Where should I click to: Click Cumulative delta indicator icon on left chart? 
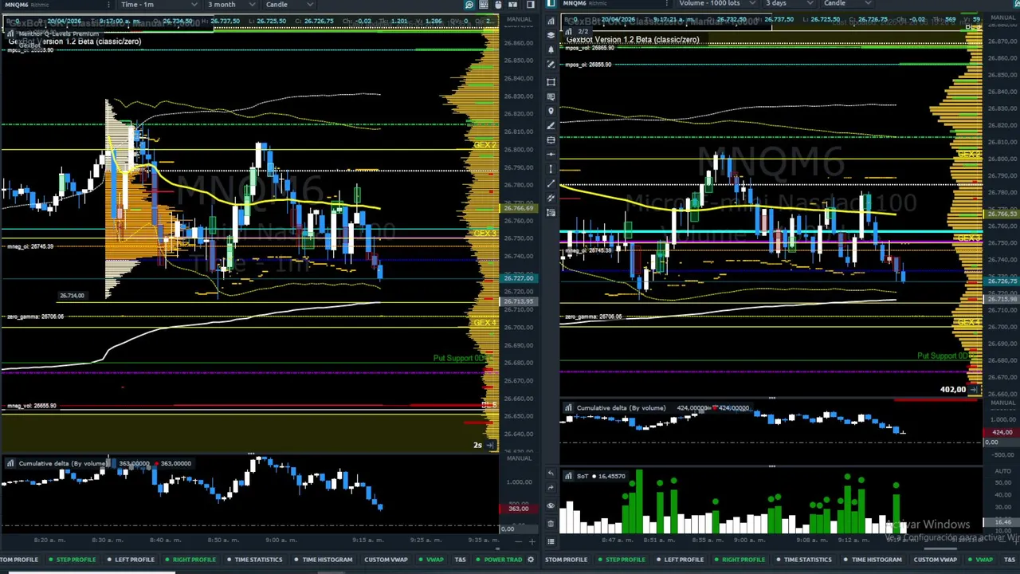pos(10,463)
